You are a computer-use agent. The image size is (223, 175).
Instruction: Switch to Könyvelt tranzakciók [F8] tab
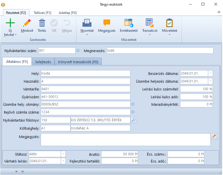(x=78, y=62)
